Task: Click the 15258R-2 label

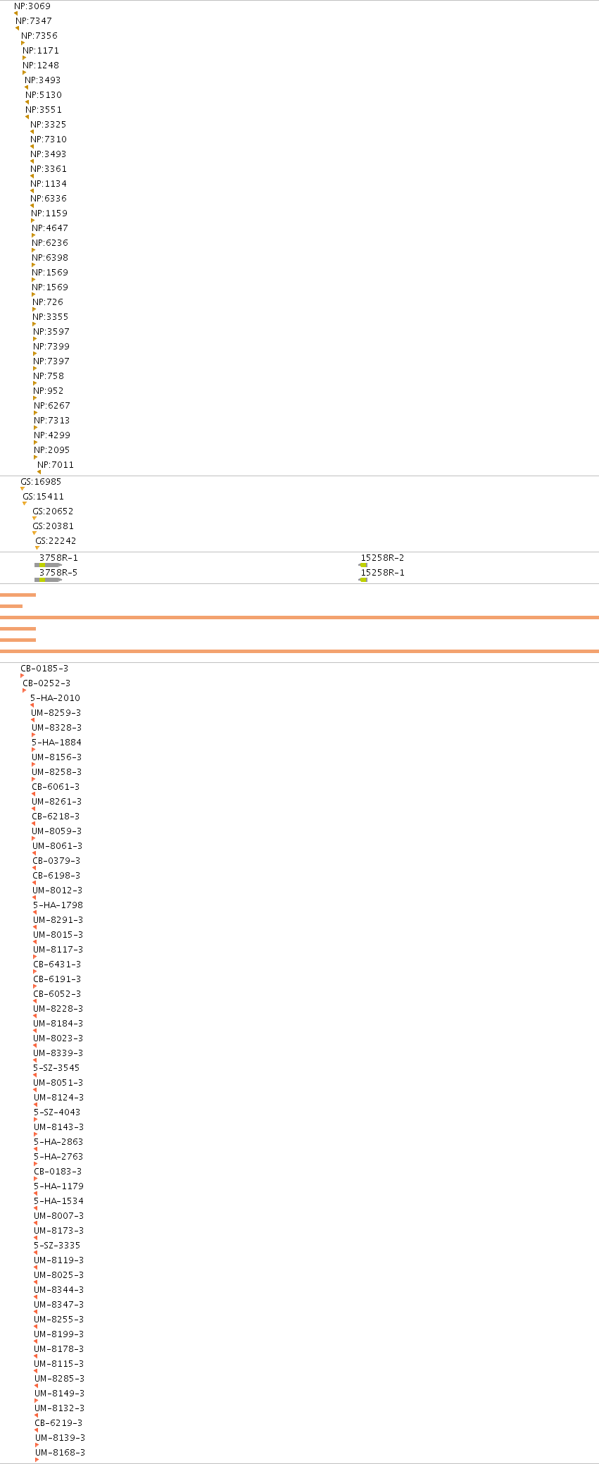Action: (x=382, y=558)
